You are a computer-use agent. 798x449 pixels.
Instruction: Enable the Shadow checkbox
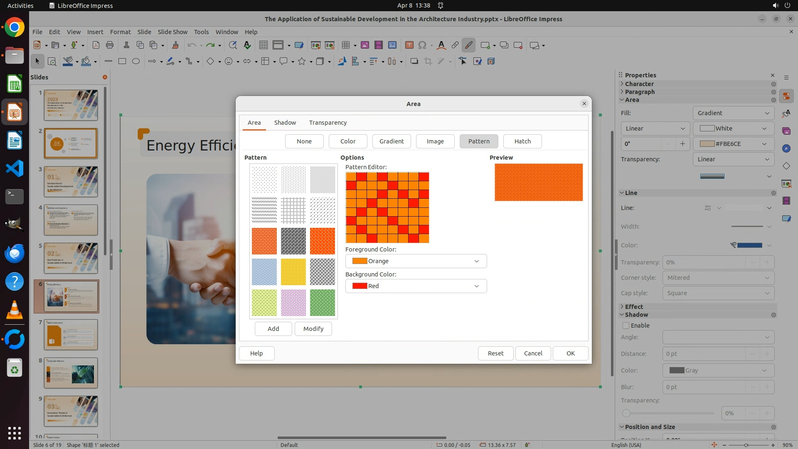tap(626, 326)
